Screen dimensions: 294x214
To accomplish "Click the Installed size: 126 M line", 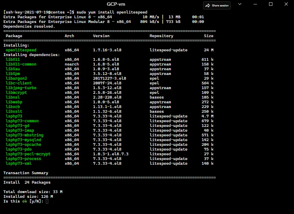I will 28,196.
